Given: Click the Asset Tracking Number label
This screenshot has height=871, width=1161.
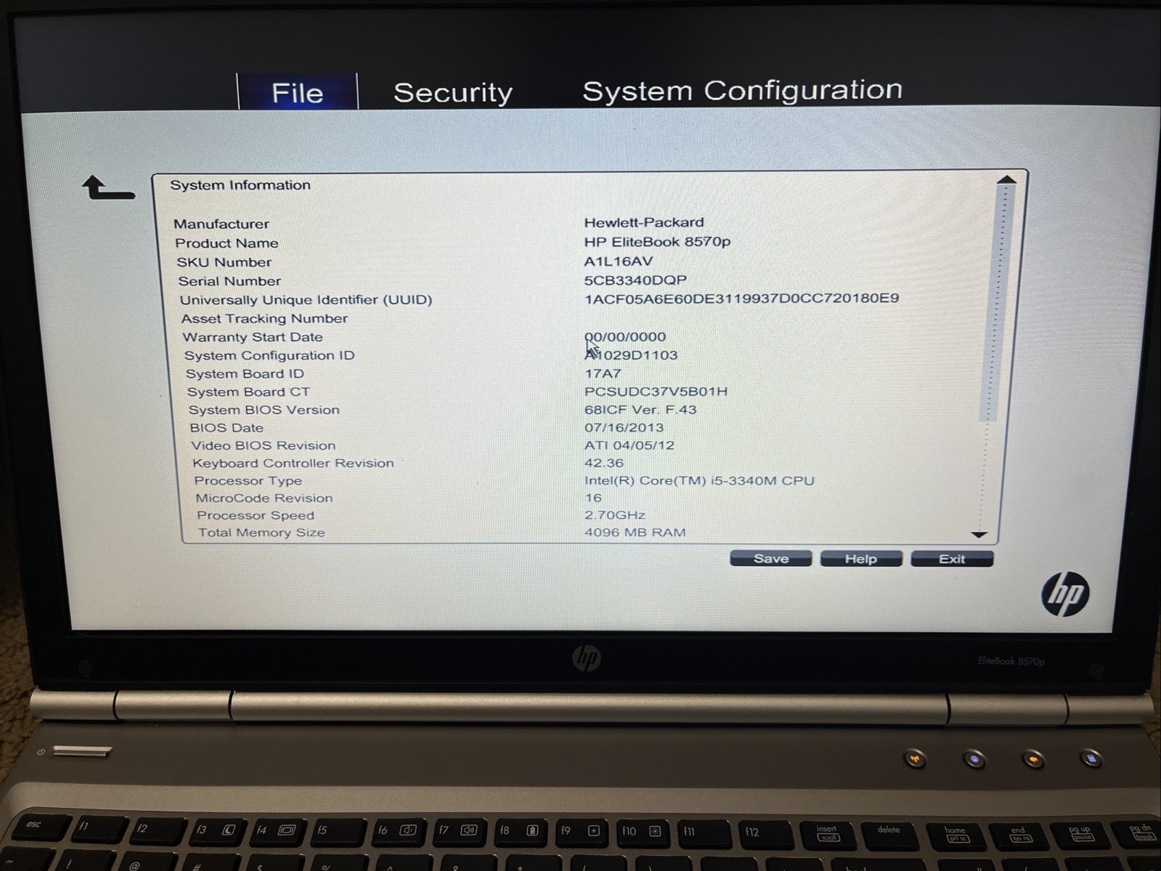Looking at the screenshot, I should coord(264,318).
